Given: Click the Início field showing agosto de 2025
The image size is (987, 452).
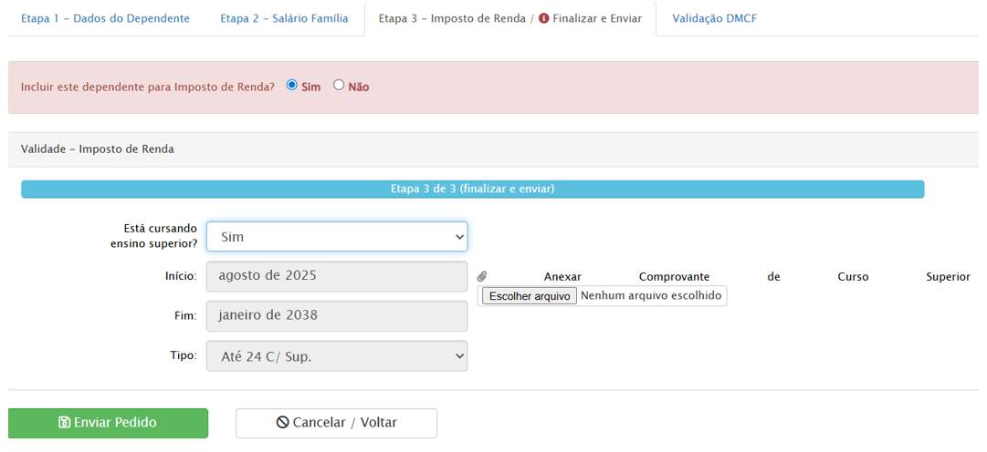Looking at the screenshot, I should [x=337, y=276].
